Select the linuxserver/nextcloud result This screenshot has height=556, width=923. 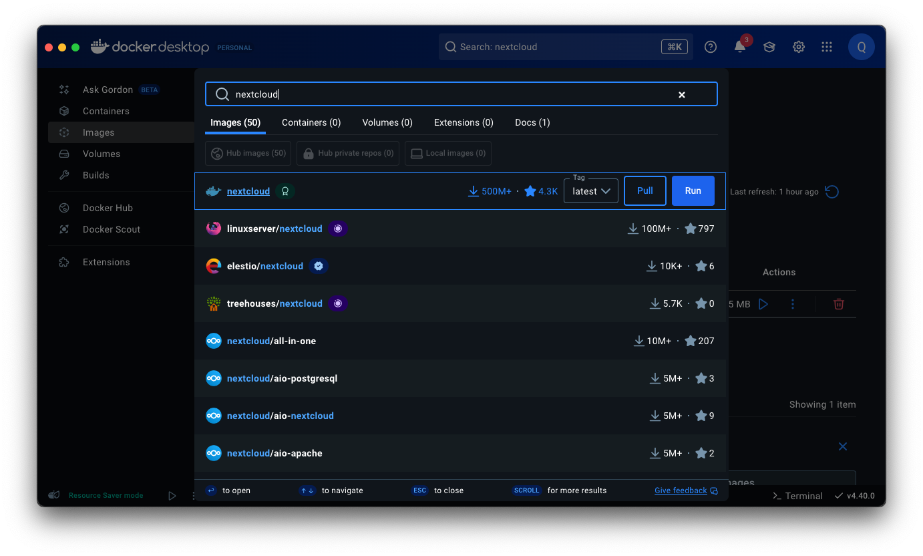(x=461, y=229)
